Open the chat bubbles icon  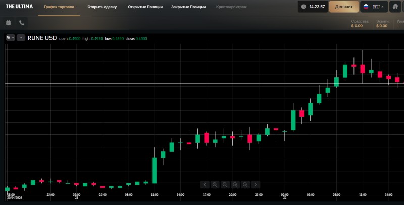tap(395, 7)
